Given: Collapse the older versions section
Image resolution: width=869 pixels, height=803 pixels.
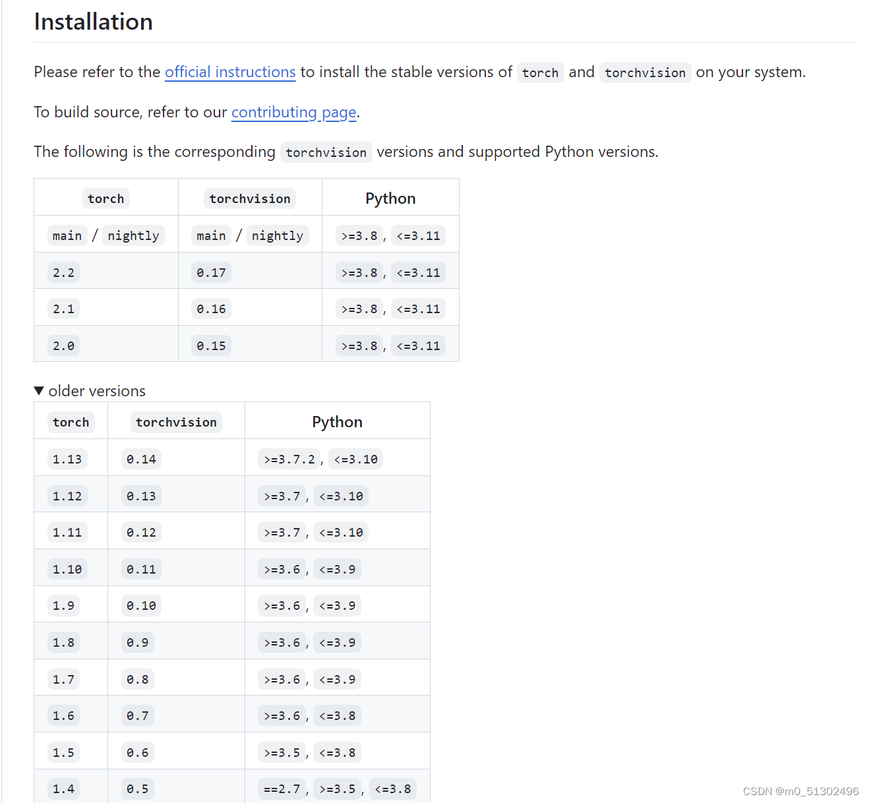Looking at the screenshot, I should coord(90,391).
